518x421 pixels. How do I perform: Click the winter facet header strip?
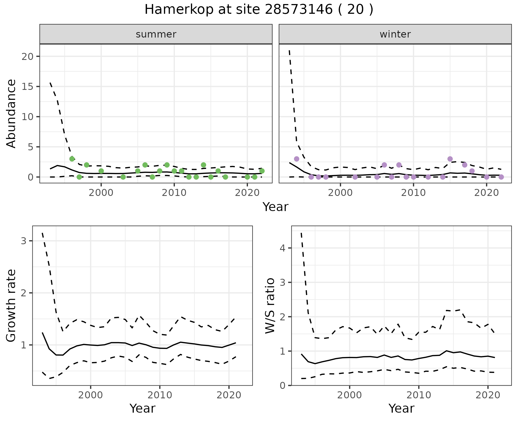pos(395,34)
